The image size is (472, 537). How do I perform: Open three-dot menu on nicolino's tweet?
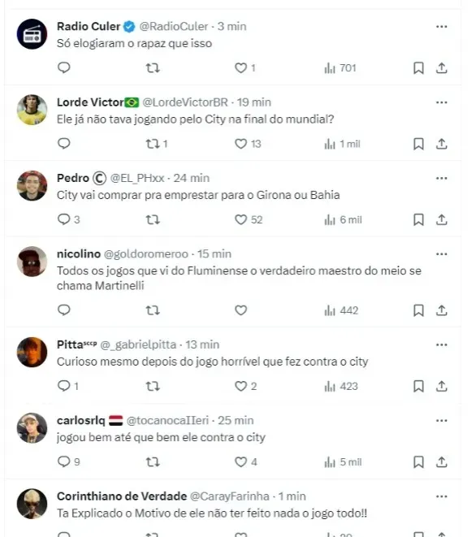(x=441, y=253)
